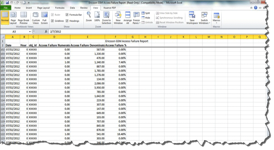Select the 1,642.00 denominator cell
This screenshot has height=150, width=274.
88,96
